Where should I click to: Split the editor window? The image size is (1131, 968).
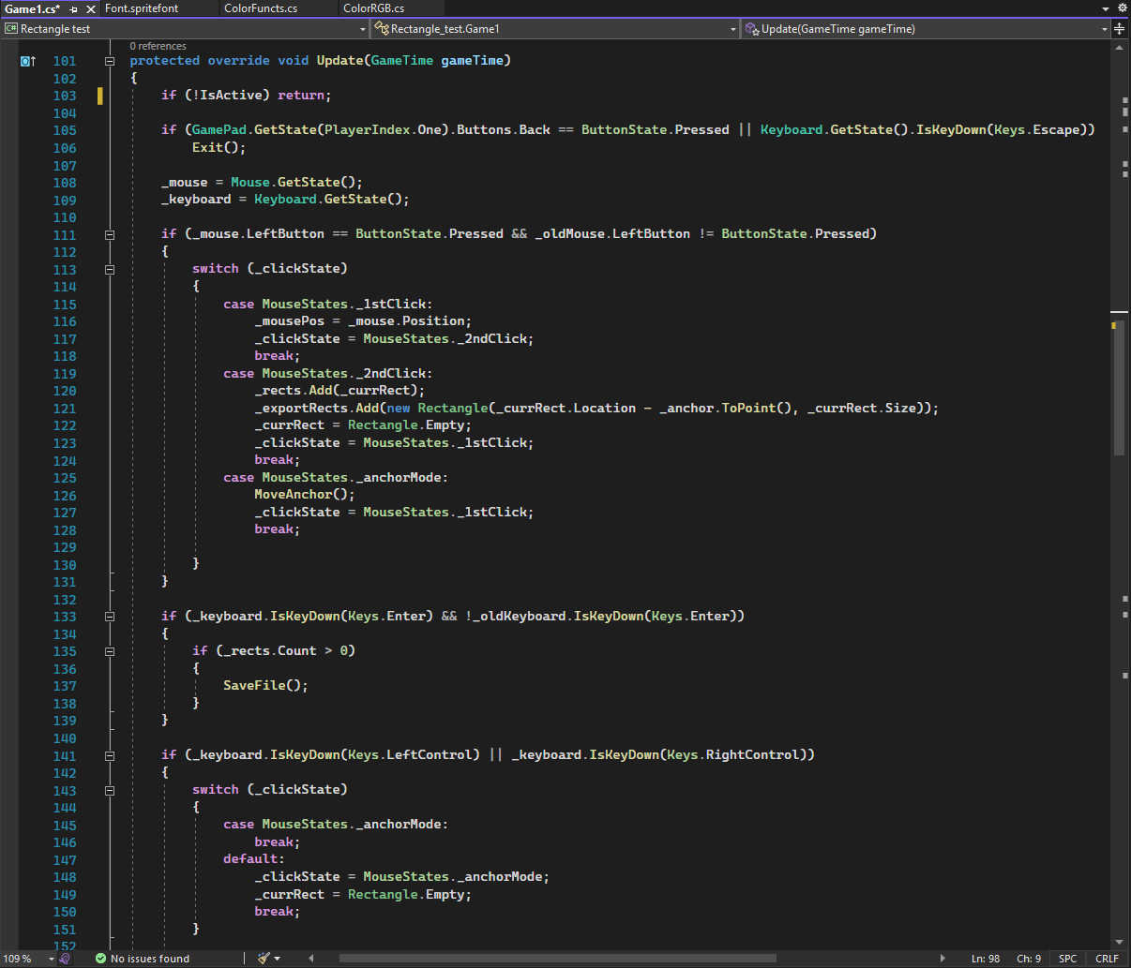tap(1120, 29)
